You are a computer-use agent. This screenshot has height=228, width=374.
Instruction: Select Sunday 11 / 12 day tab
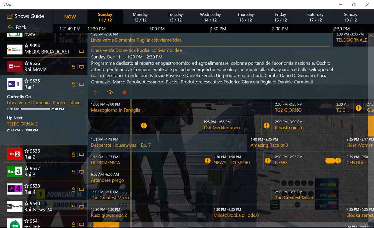[105, 17]
